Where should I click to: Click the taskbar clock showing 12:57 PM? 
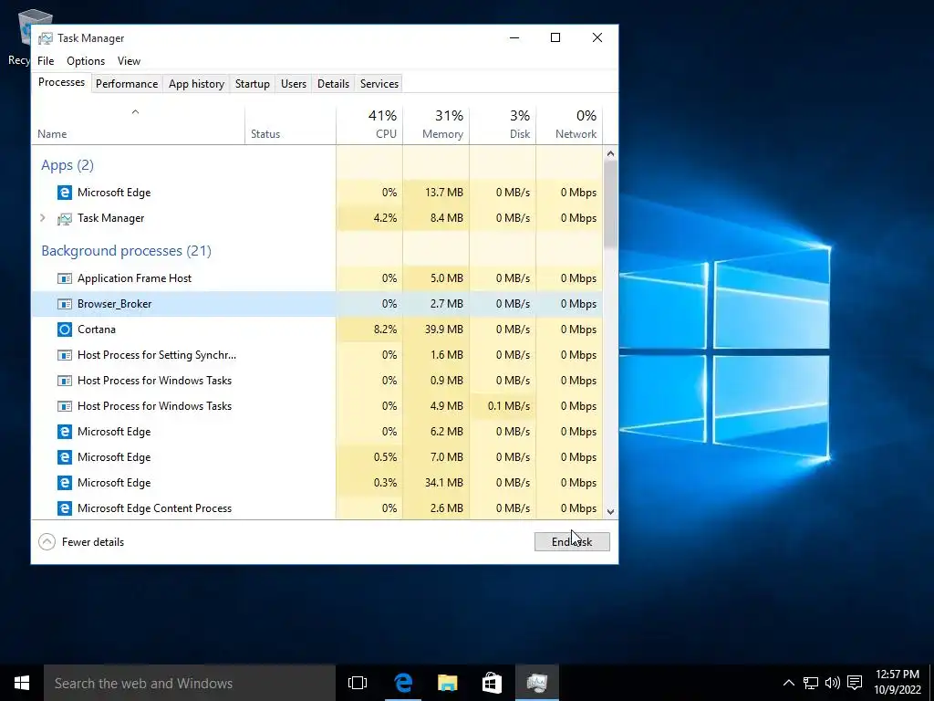[x=898, y=683]
